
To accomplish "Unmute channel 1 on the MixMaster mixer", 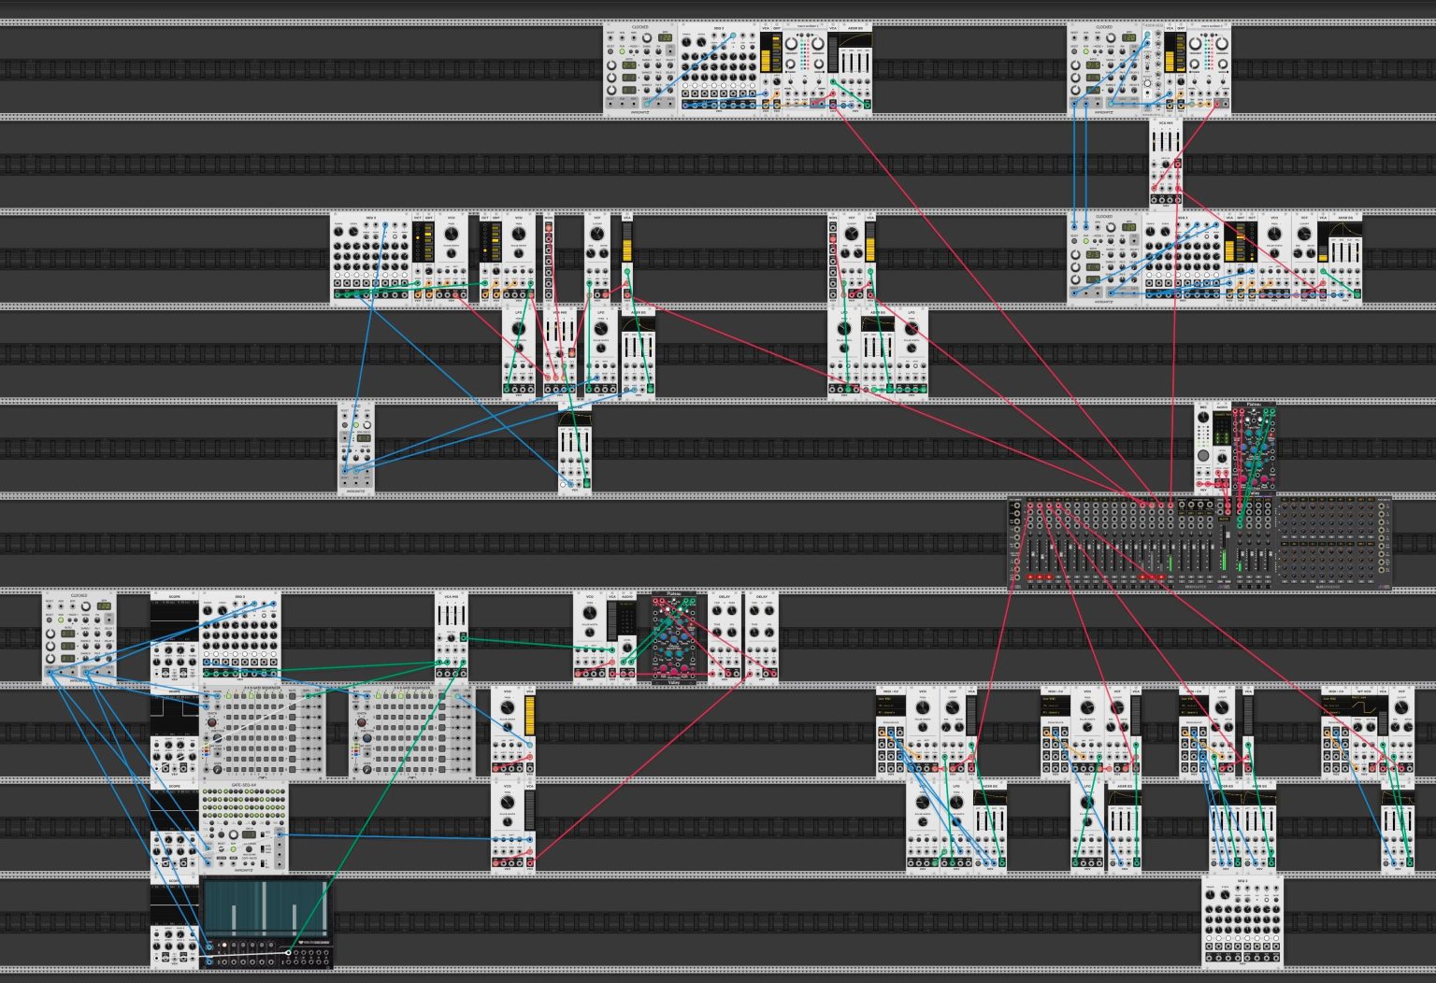I will pyautogui.click(x=1030, y=577).
